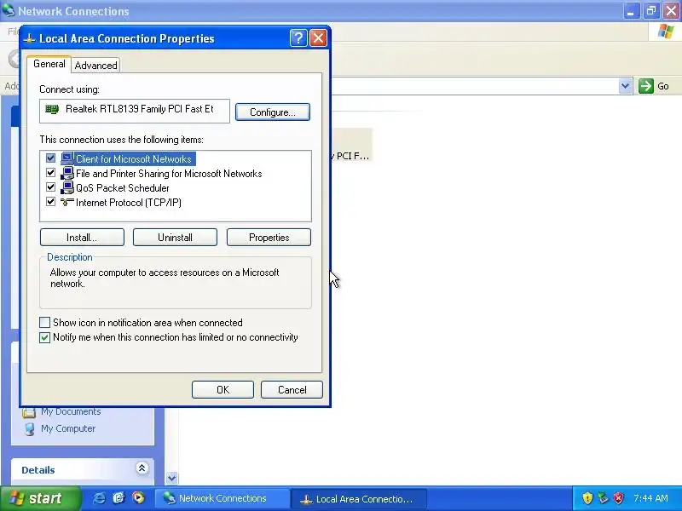Screen dimensions: 682x511
Task: Click the Install... button
Action: [82, 238]
